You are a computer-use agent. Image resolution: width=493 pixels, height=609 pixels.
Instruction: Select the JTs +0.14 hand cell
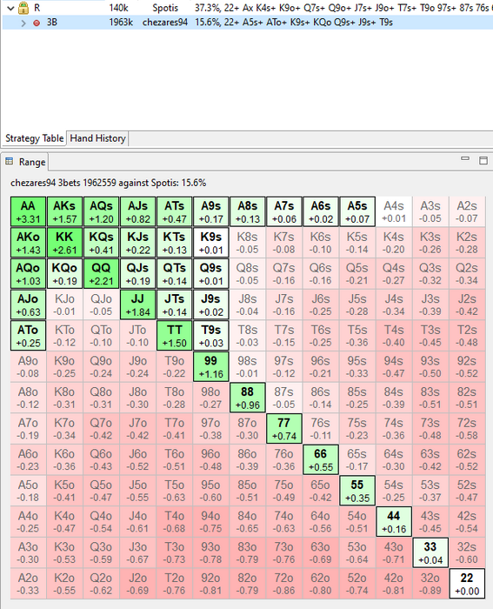[174, 304]
